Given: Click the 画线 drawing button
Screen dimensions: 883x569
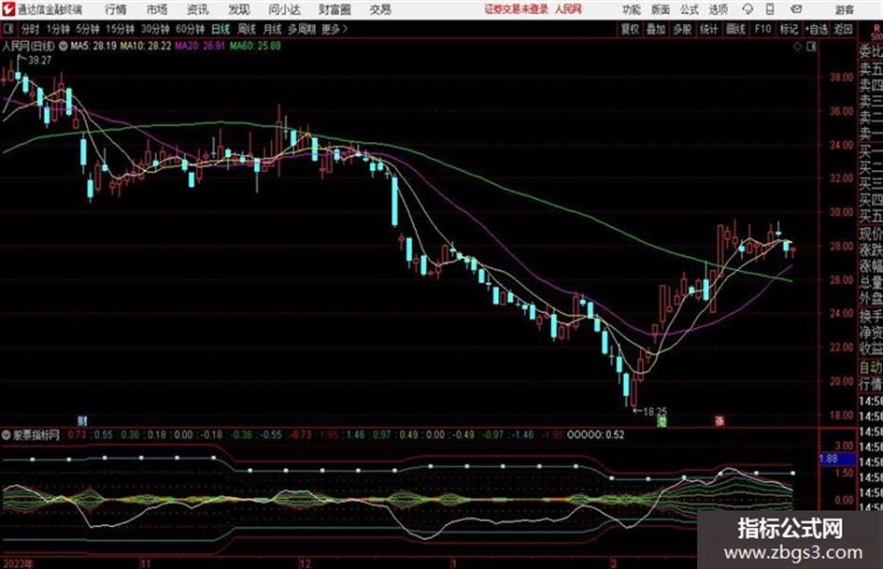Looking at the screenshot, I should [x=735, y=29].
